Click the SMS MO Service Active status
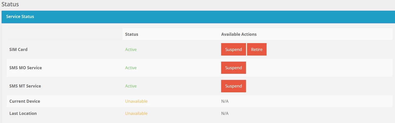 [131, 68]
